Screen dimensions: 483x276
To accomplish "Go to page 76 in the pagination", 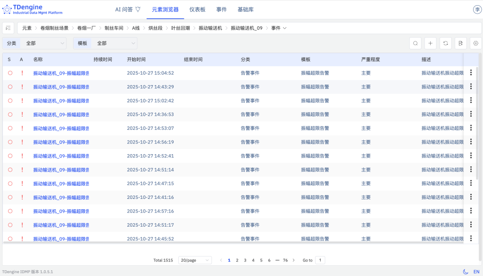I will [286, 260].
